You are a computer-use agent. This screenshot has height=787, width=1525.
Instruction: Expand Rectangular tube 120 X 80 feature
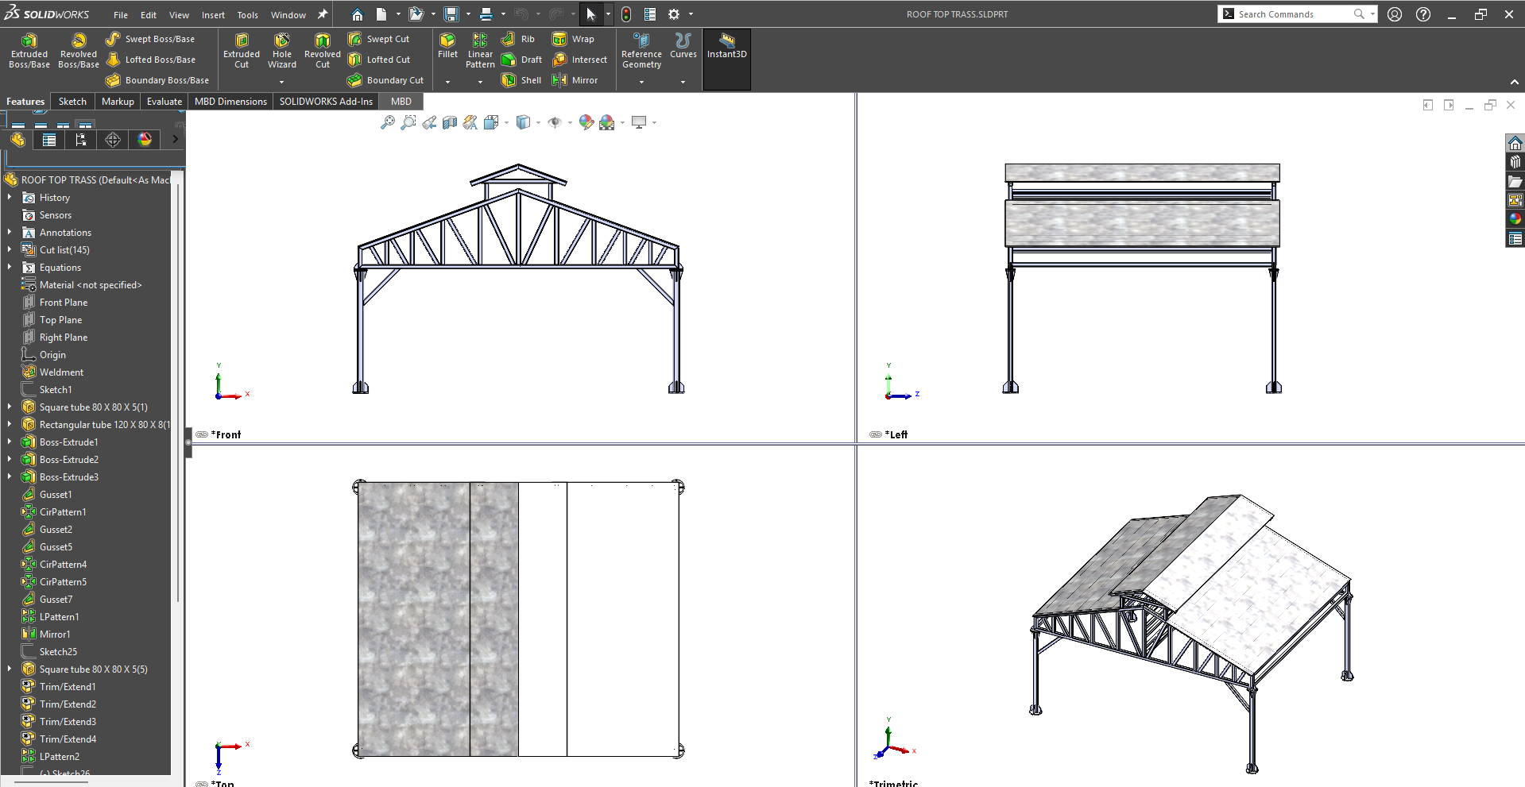tap(10, 424)
